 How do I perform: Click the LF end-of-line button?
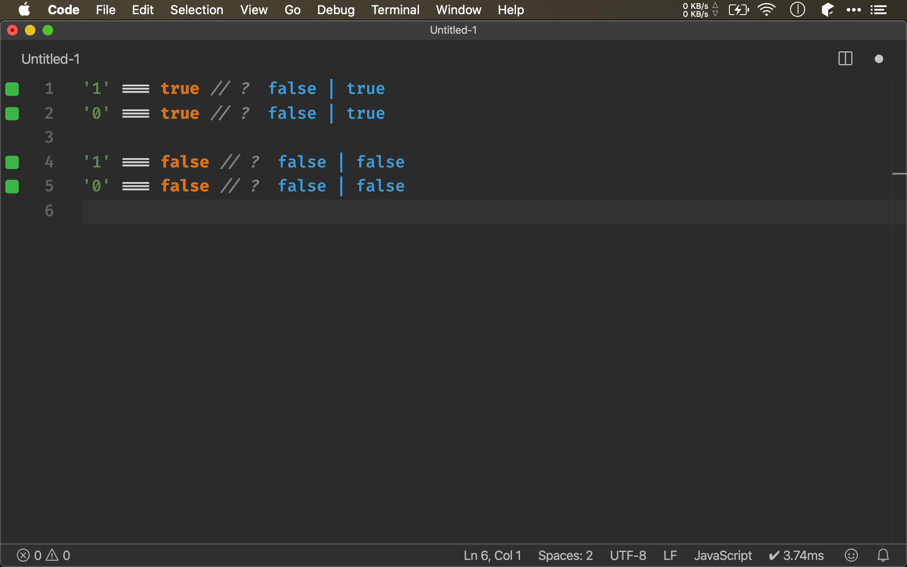[670, 555]
